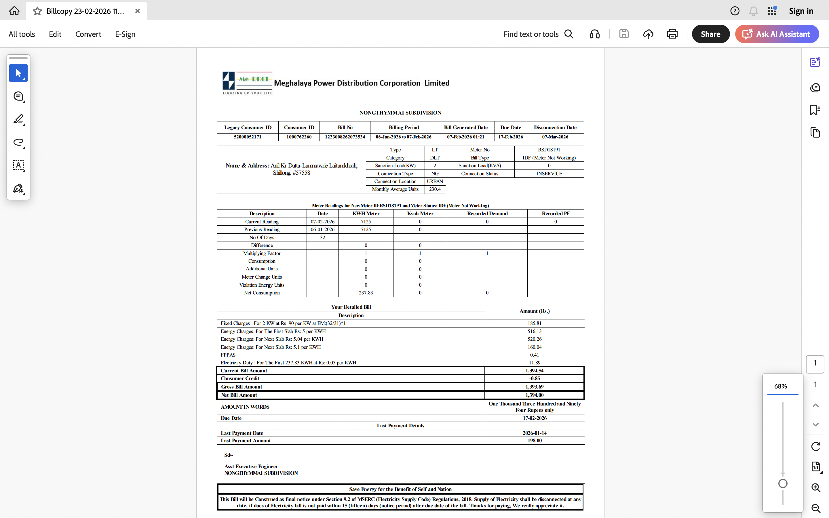Screen dimensions: 829x518
Task: Click the zoom slider handle
Action: click(x=783, y=483)
